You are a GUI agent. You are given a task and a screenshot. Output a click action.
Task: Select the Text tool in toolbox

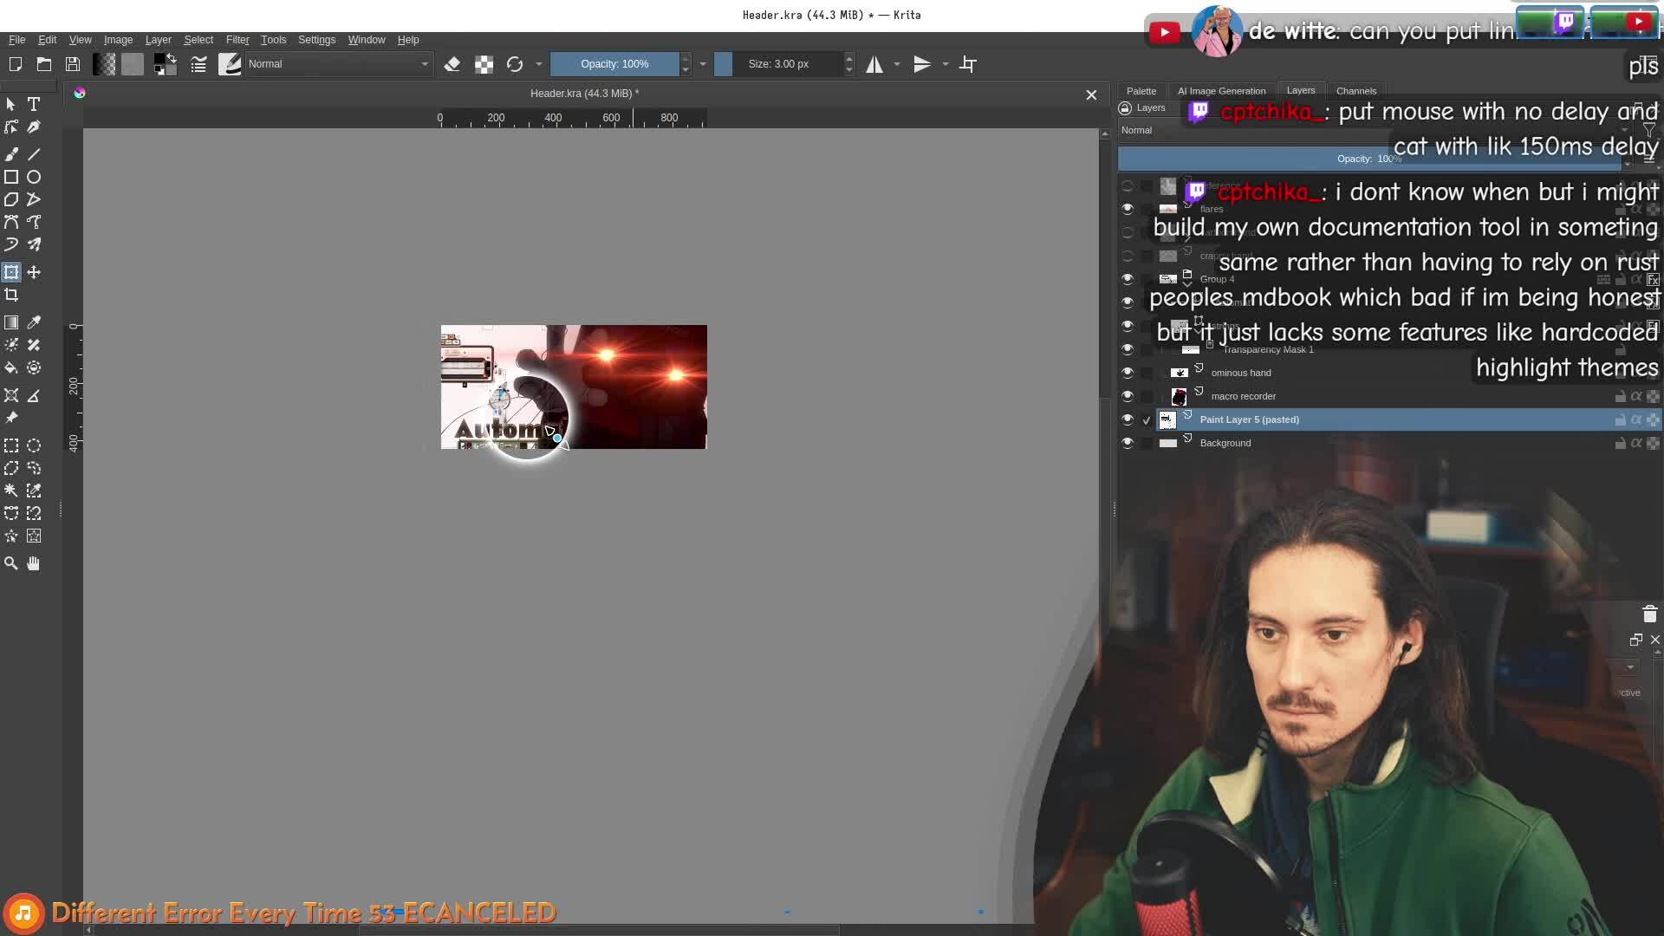(34, 104)
